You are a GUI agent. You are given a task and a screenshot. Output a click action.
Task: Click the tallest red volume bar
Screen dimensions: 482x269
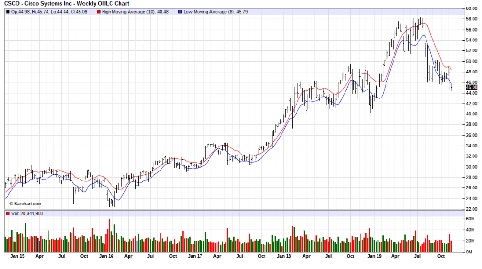click(x=109, y=236)
